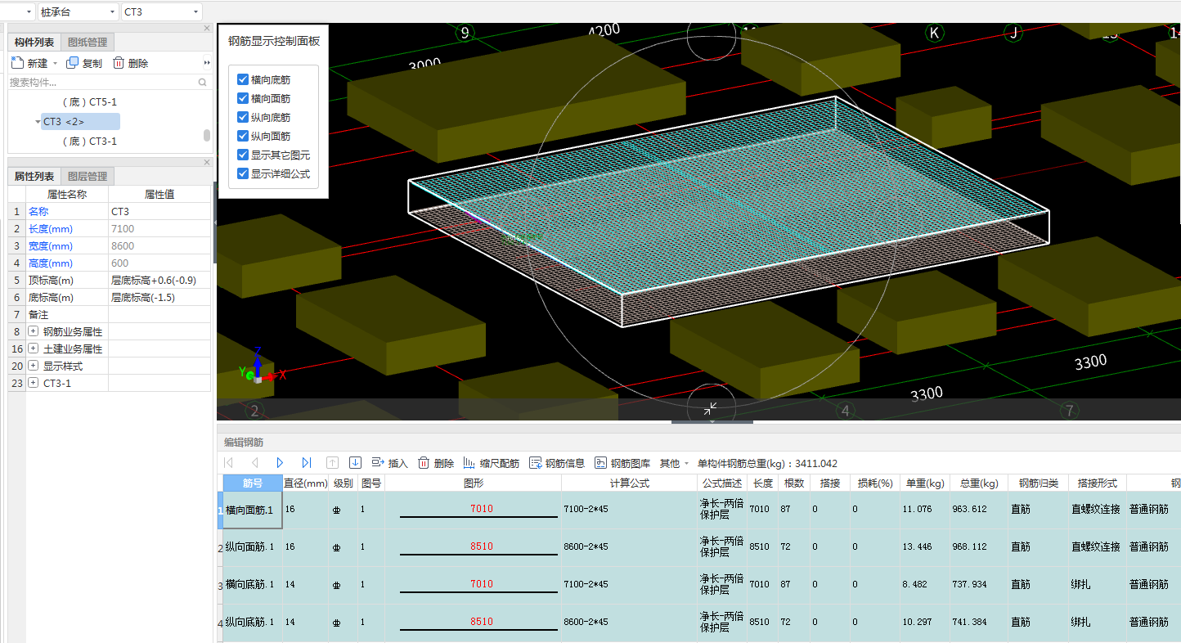Expand 土建业务属性 property group
This screenshot has height=643, width=1181.
(x=34, y=348)
